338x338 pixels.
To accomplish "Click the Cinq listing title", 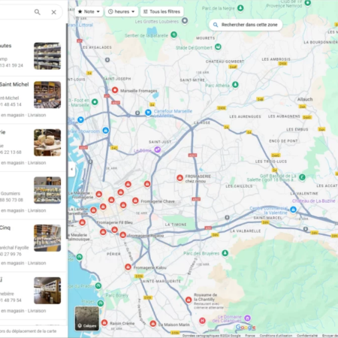I will (5, 228).
